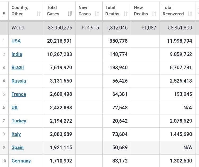Image resolution: width=199 pixels, height=167 pixels.
Task: Open the USA country link
Action: point(16,41)
